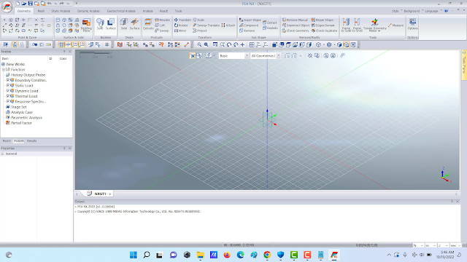
Task: Switch to the Geotechnical Analysis ribbon tab
Action: pos(121,11)
